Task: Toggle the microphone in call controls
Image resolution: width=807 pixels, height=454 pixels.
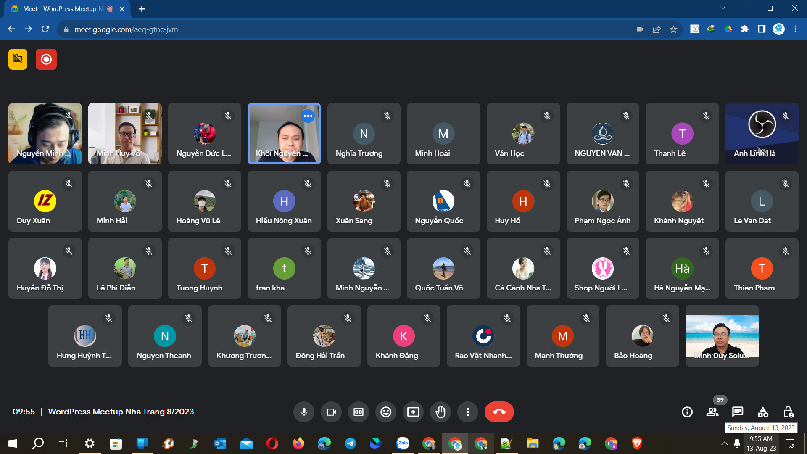Action: pos(304,412)
